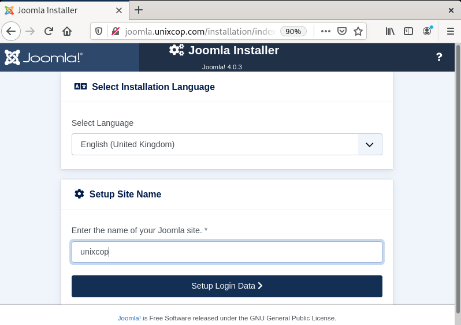Viewport: 461px width, 325px height.
Task: Click the Setup Site Name heading
Action: click(x=125, y=194)
